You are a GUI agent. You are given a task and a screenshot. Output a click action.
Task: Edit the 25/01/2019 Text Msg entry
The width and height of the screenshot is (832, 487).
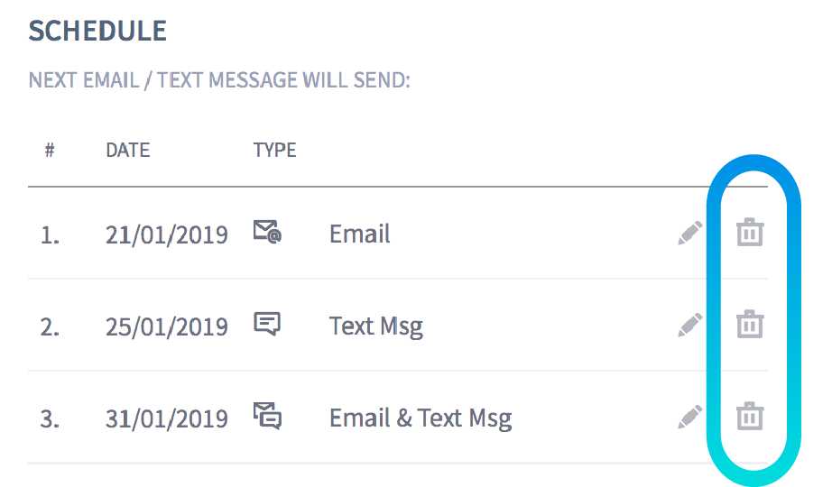click(690, 325)
